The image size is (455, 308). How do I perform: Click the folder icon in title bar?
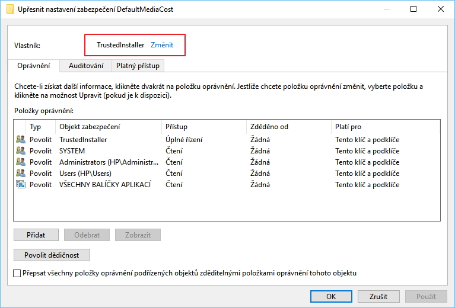pos(10,9)
